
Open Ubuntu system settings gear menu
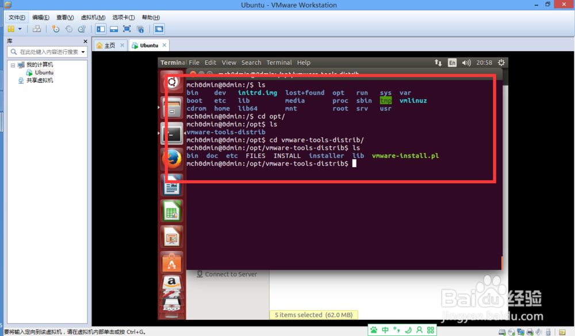click(x=501, y=63)
